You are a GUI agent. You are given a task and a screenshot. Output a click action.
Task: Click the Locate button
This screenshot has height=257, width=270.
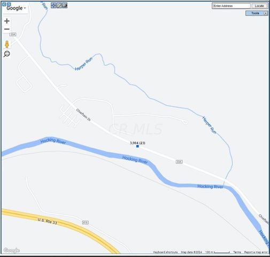(x=259, y=6)
